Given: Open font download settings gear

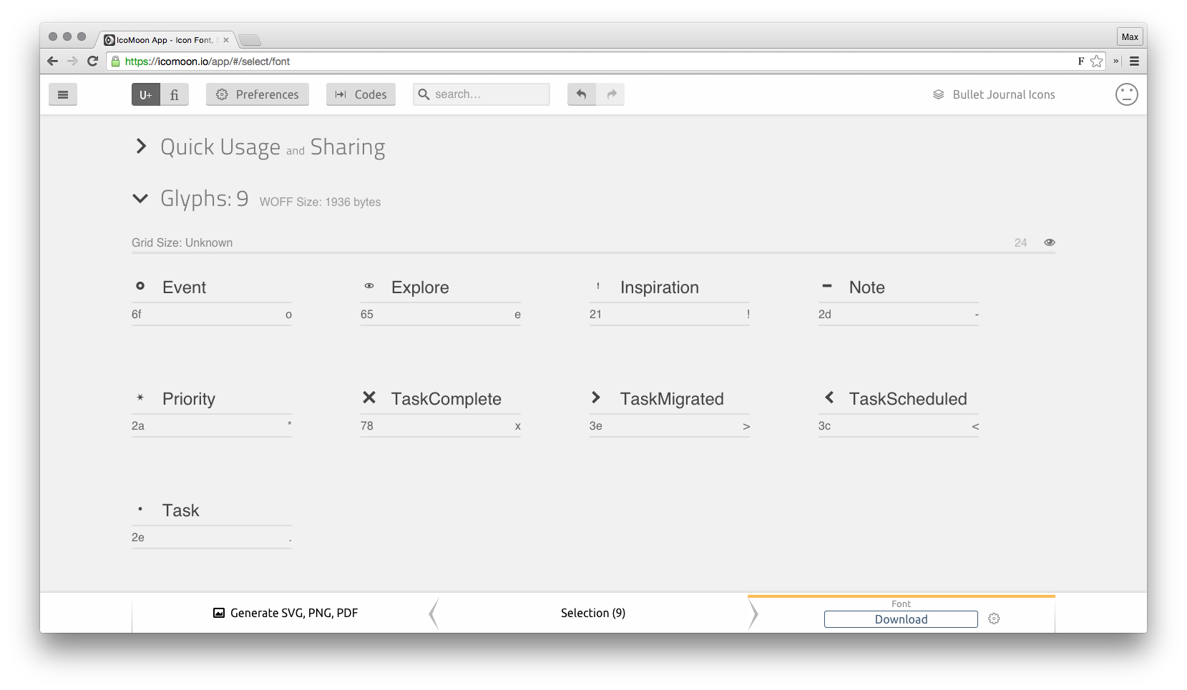Looking at the screenshot, I should pos(994,618).
